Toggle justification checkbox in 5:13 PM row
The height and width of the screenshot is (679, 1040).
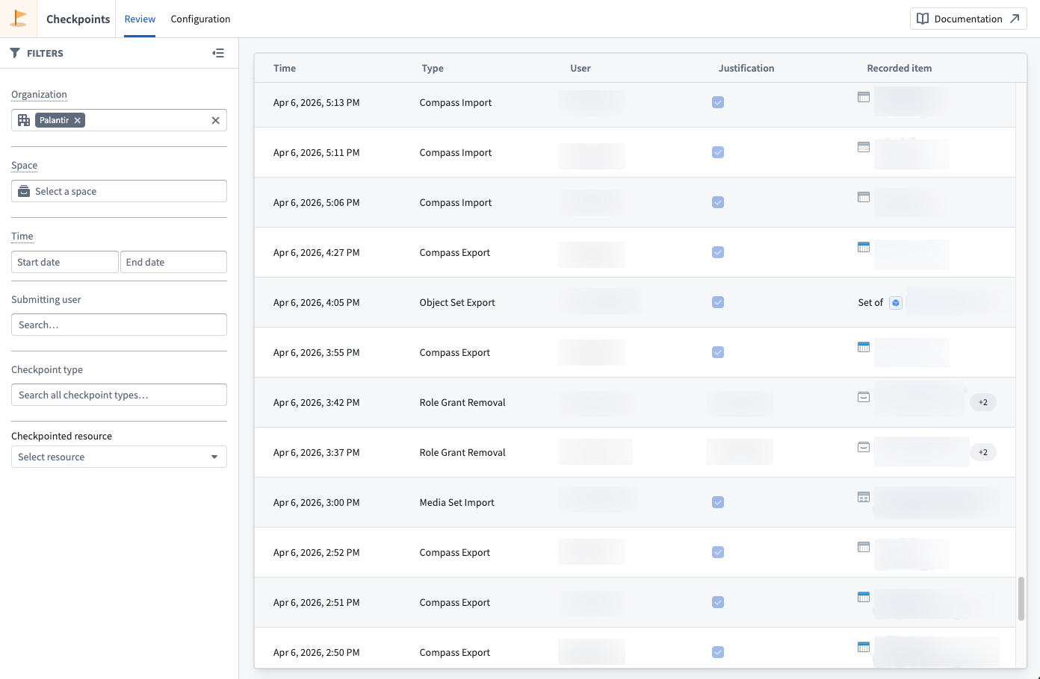click(718, 102)
